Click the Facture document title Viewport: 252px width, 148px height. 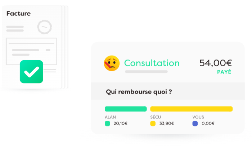click(18, 14)
